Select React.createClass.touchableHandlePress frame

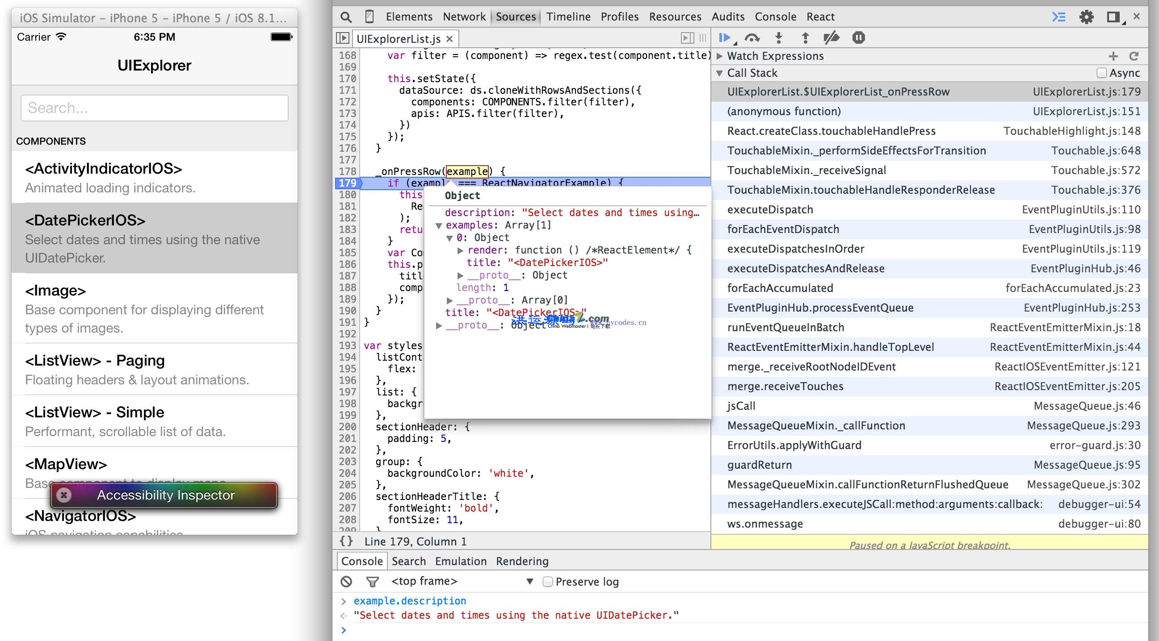pos(930,131)
